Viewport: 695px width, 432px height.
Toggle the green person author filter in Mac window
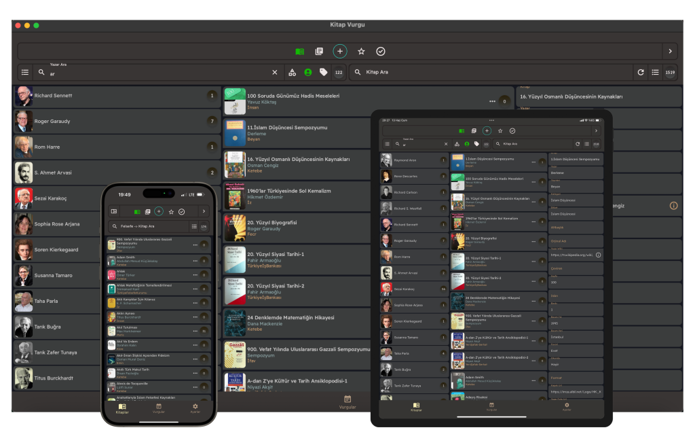[x=308, y=72]
